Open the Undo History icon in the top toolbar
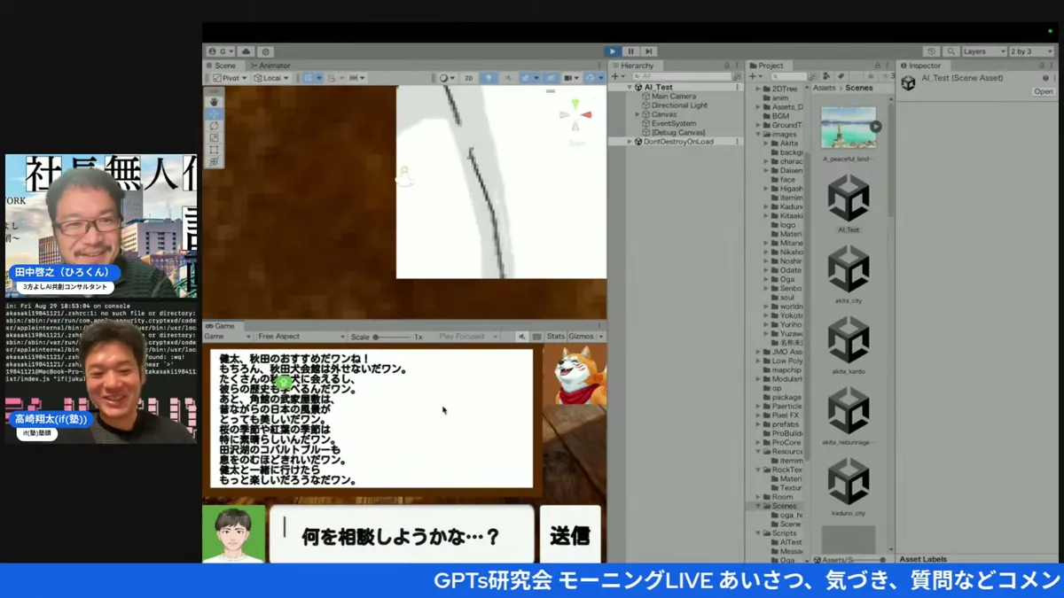 [932, 51]
